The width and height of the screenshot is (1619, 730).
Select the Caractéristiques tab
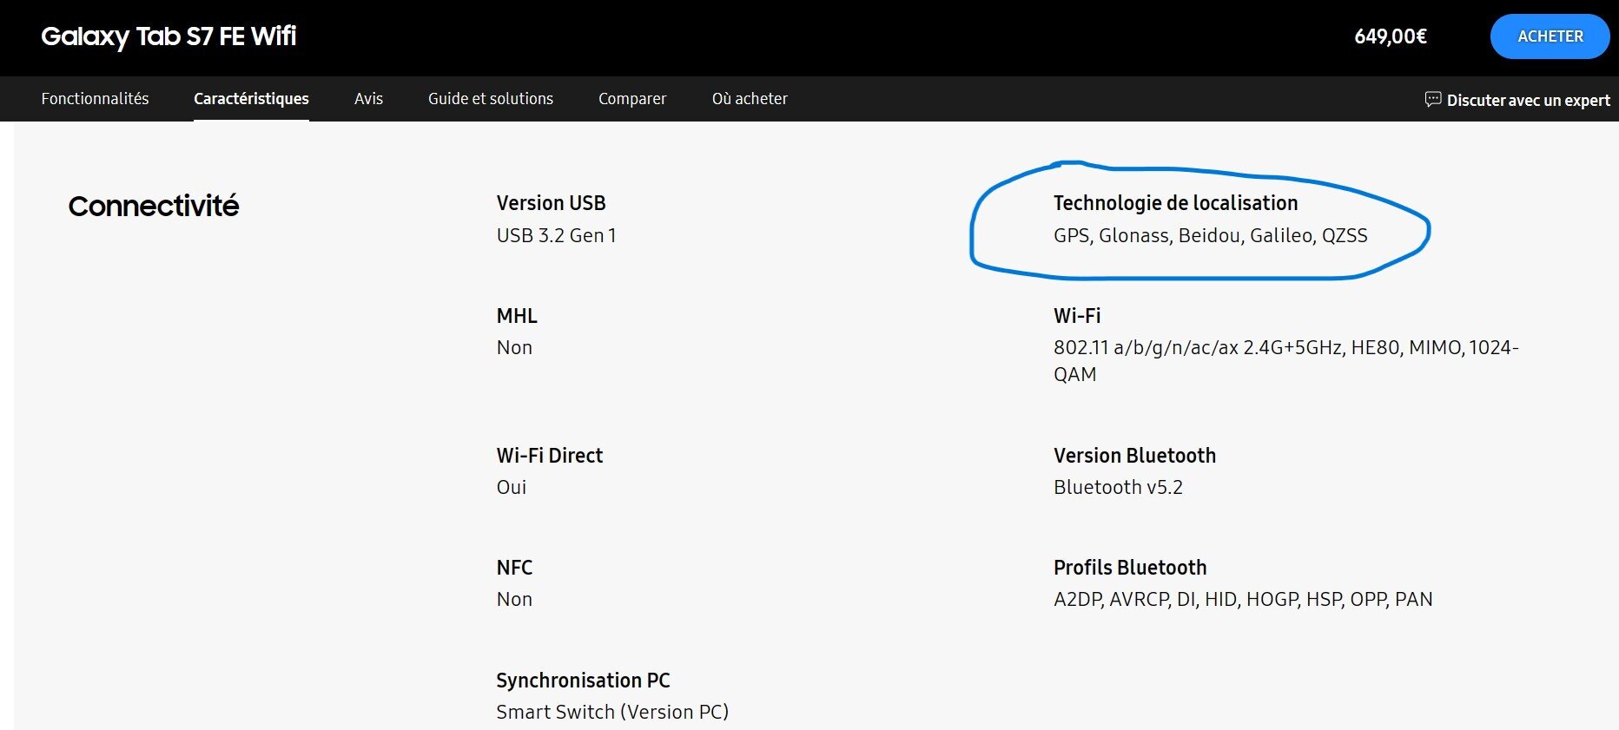(x=251, y=99)
